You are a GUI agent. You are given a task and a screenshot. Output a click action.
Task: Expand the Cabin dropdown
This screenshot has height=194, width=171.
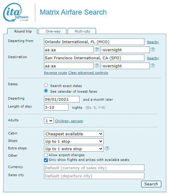(74, 134)
